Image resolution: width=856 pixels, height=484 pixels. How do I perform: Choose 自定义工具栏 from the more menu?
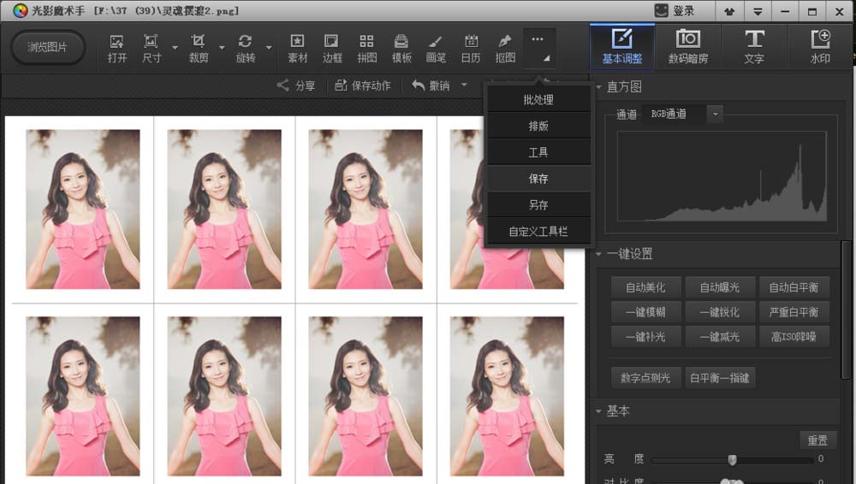click(x=538, y=232)
